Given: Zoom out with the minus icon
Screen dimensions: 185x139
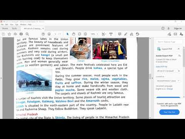Looking at the screenshot, I should pyautogui.click(x=79, y=34).
